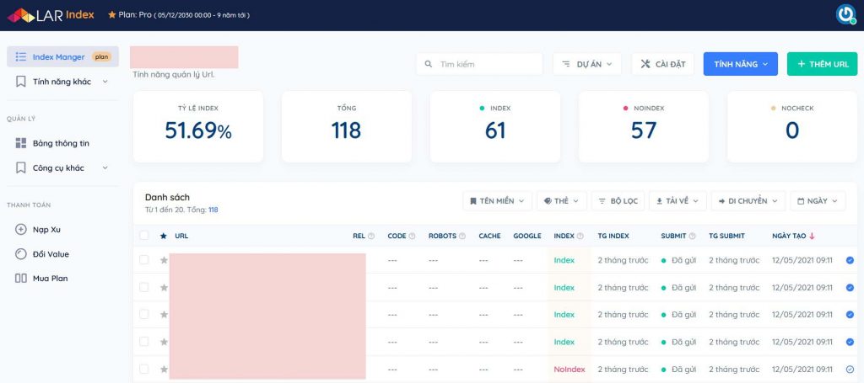Click the GOOGLE column header
Viewport: 864px width, 383px height.
(527, 236)
